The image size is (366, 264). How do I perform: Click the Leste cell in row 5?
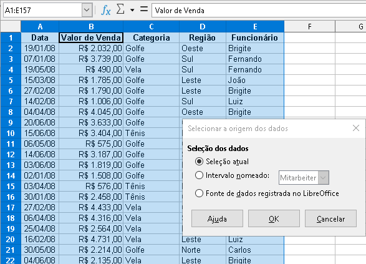point(203,80)
